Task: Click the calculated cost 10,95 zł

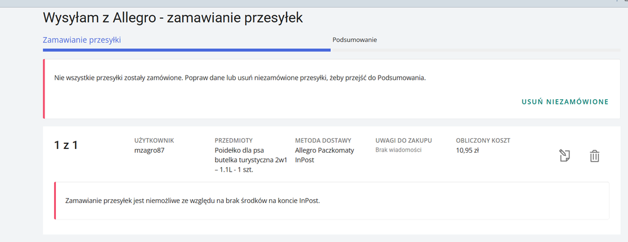Action: click(468, 151)
